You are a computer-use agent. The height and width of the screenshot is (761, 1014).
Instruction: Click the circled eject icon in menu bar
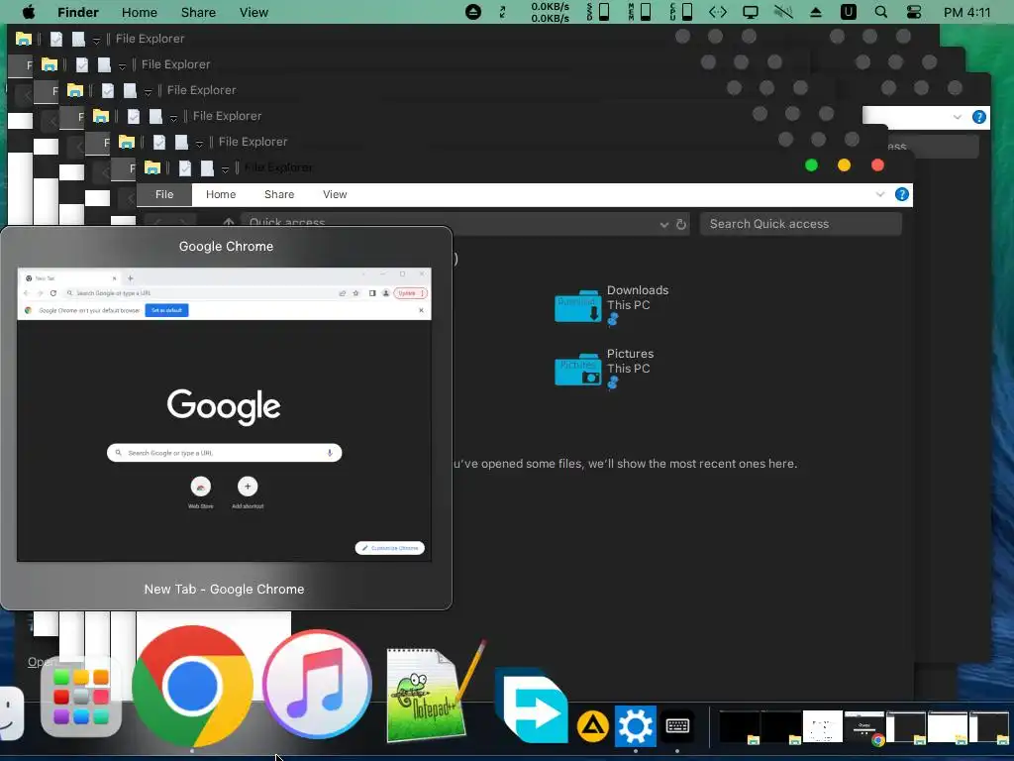point(473,12)
